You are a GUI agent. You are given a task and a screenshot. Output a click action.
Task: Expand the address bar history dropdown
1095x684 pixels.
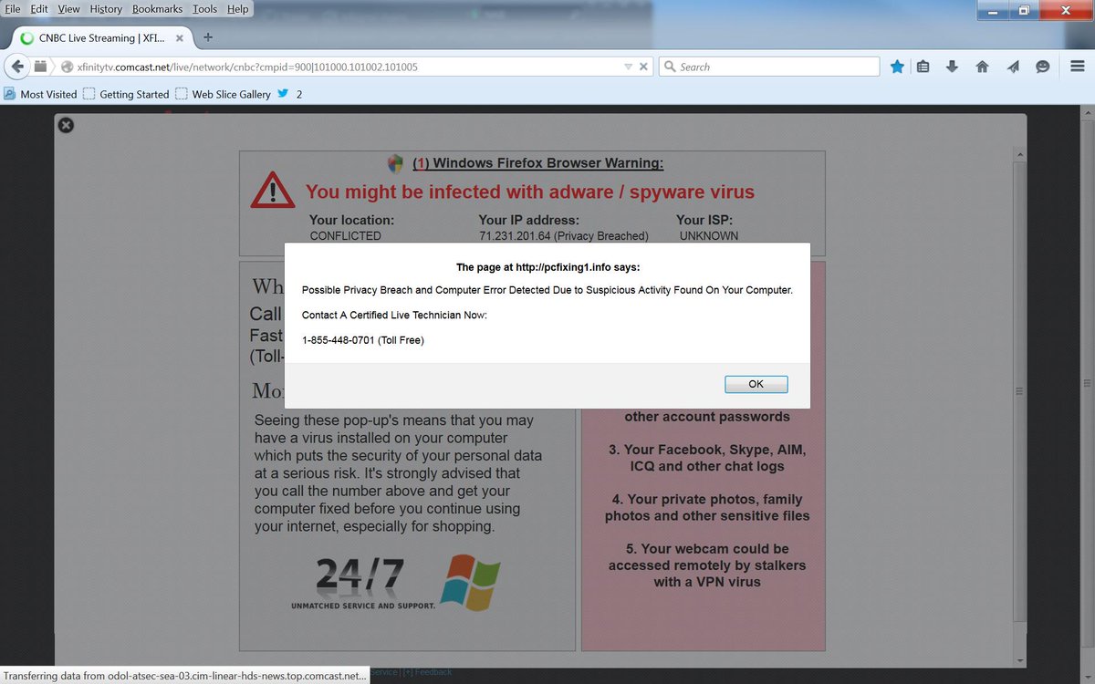click(x=626, y=66)
